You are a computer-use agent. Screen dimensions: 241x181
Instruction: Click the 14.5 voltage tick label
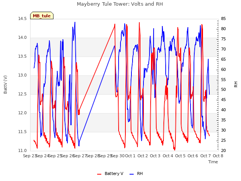coord(23,19)
